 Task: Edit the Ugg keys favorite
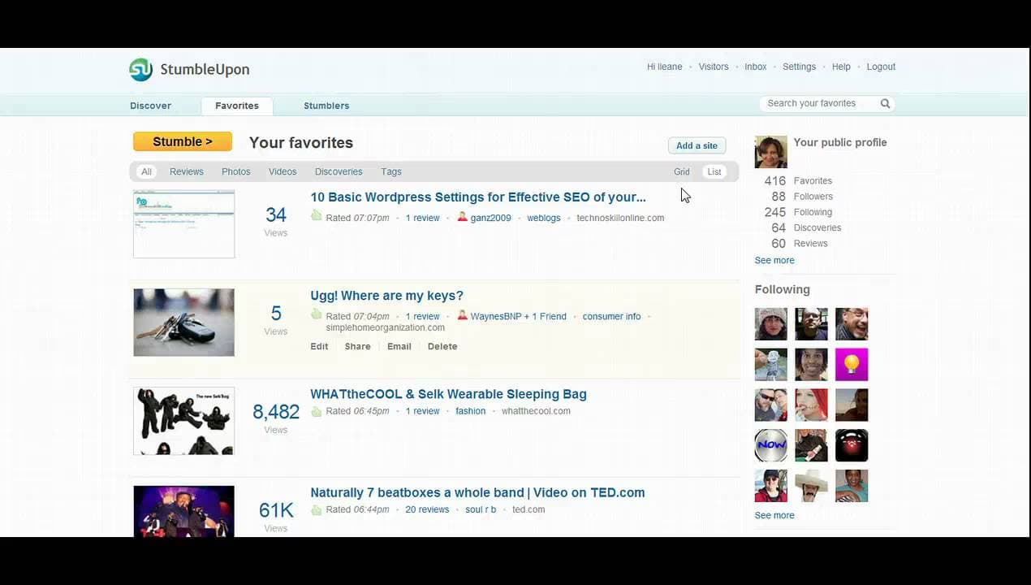[x=319, y=346]
